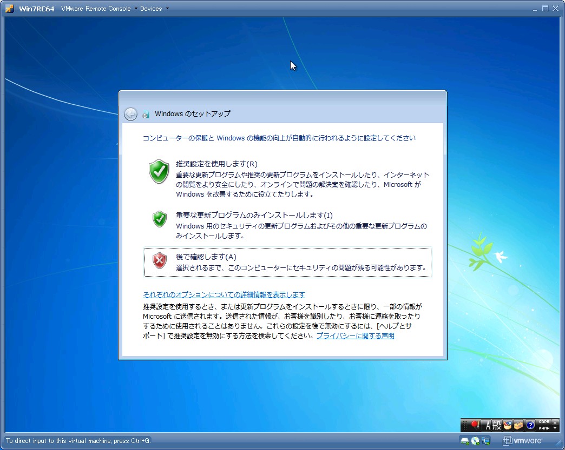The height and width of the screenshot is (450, 565).
Task: Click the VMware CD/DVD drive device icon
Action: (x=475, y=441)
